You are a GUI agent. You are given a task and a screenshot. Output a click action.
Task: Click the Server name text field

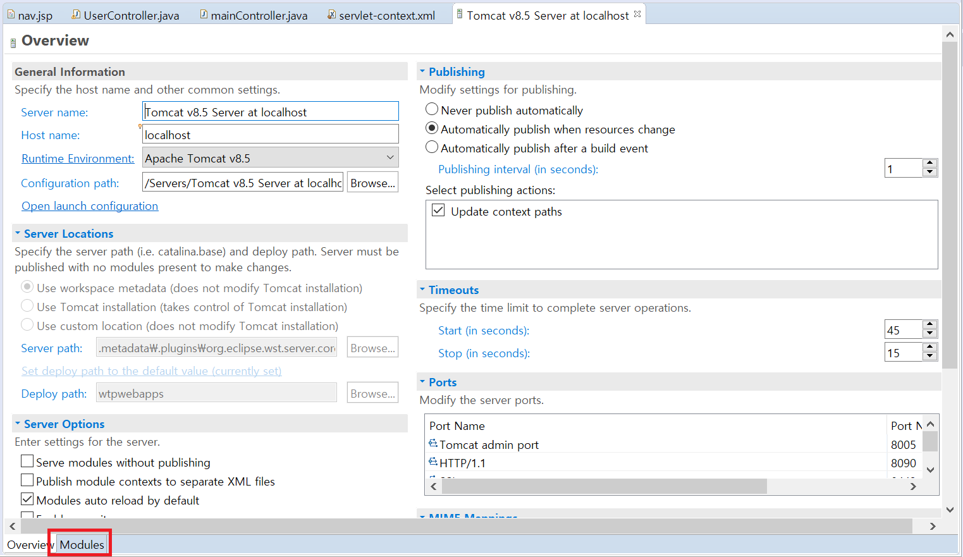(x=271, y=111)
